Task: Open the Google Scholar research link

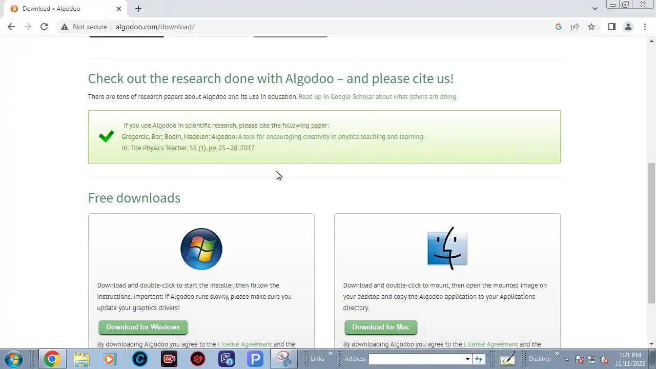Action: coord(378,96)
